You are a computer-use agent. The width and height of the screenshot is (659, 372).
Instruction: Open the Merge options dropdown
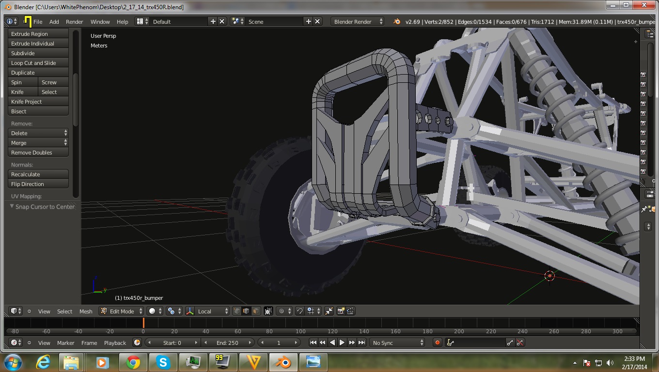coord(38,142)
